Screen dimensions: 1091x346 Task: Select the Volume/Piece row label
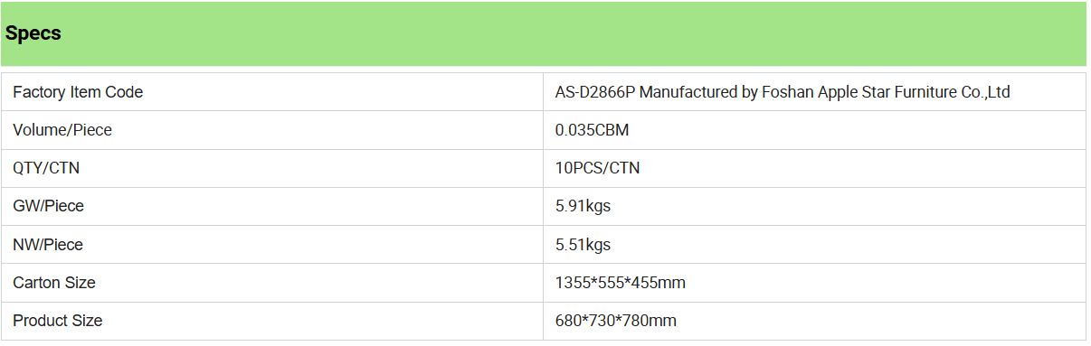(62, 130)
